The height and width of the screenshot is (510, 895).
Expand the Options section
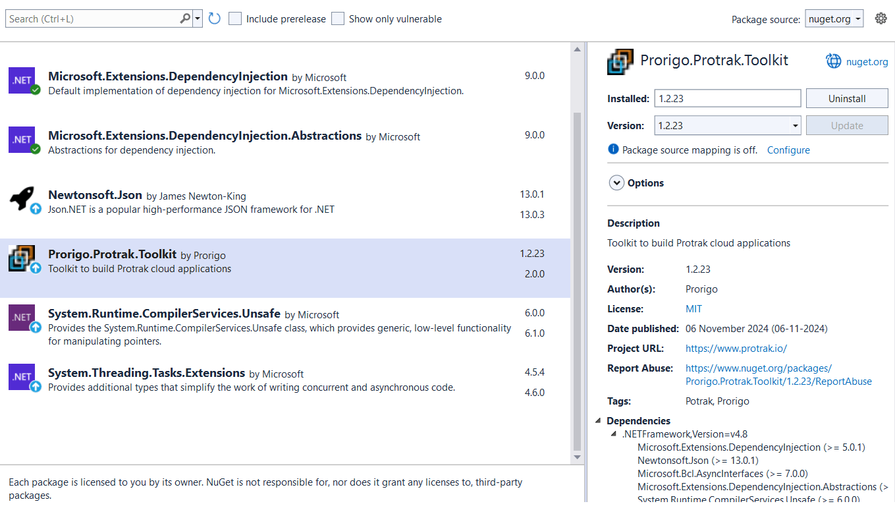(x=616, y=183)
